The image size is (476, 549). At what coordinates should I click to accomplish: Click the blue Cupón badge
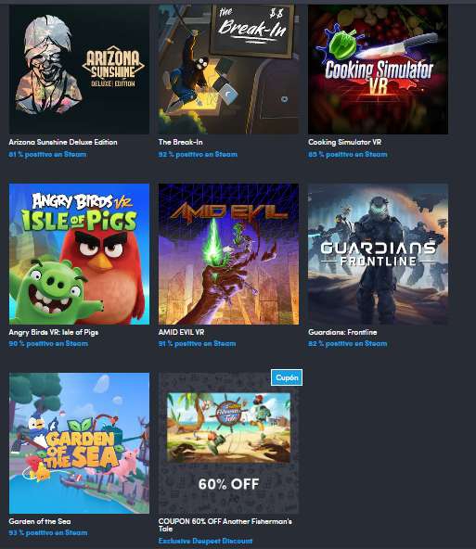(x=287, y=377)
